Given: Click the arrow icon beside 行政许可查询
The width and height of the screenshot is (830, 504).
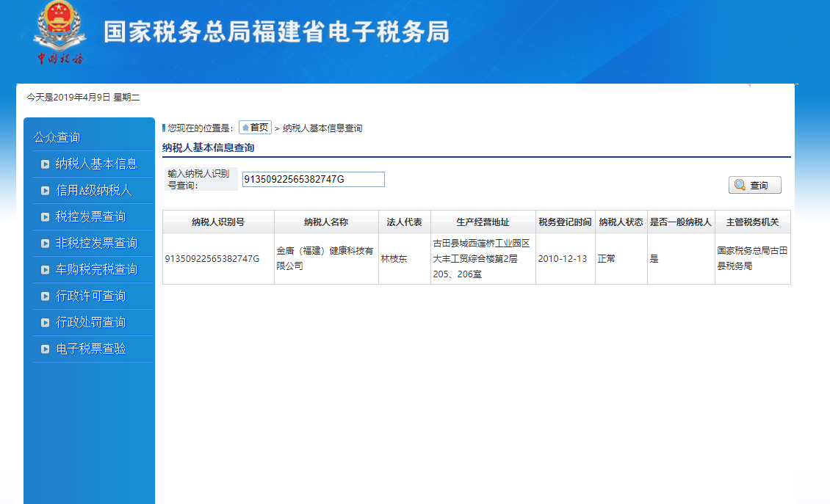Looking at the screenshot, I should (46, 296).
